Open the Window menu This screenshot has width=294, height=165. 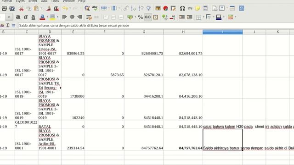[68, 1]
